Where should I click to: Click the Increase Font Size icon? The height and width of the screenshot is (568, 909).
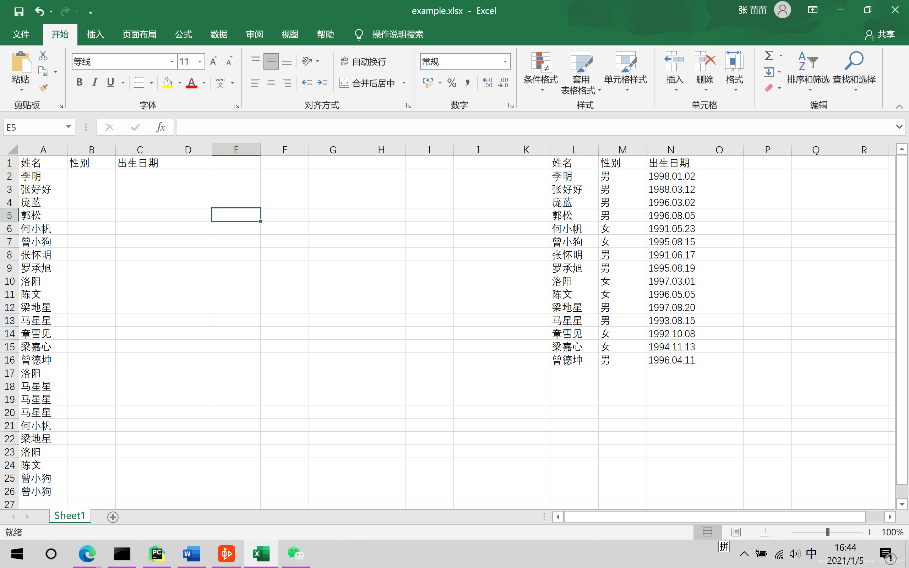tap(213, 61)
